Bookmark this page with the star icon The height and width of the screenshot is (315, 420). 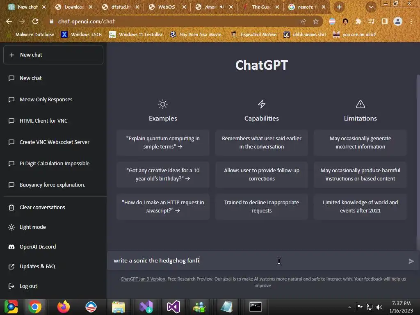point(316,21)
